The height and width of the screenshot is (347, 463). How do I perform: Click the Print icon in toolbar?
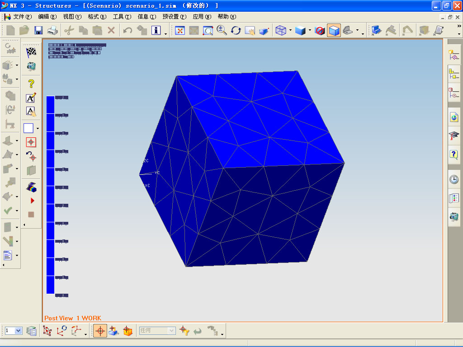pos(53,30)
